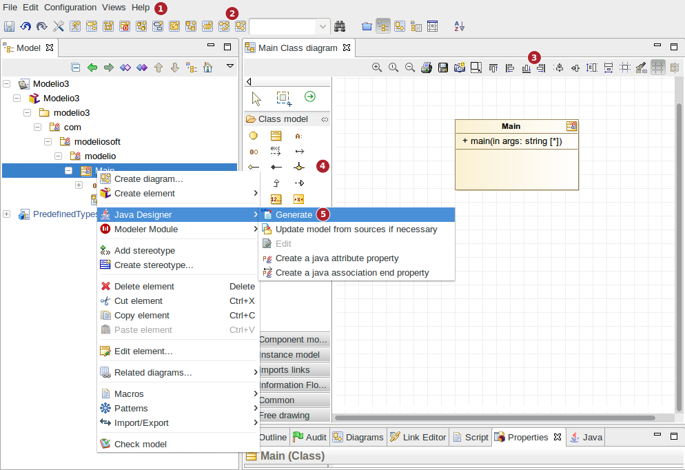The width and height of the screenshot is (685, 470).
Task: Select the arrow pointer tool in palette
Action: click(257, 98)
